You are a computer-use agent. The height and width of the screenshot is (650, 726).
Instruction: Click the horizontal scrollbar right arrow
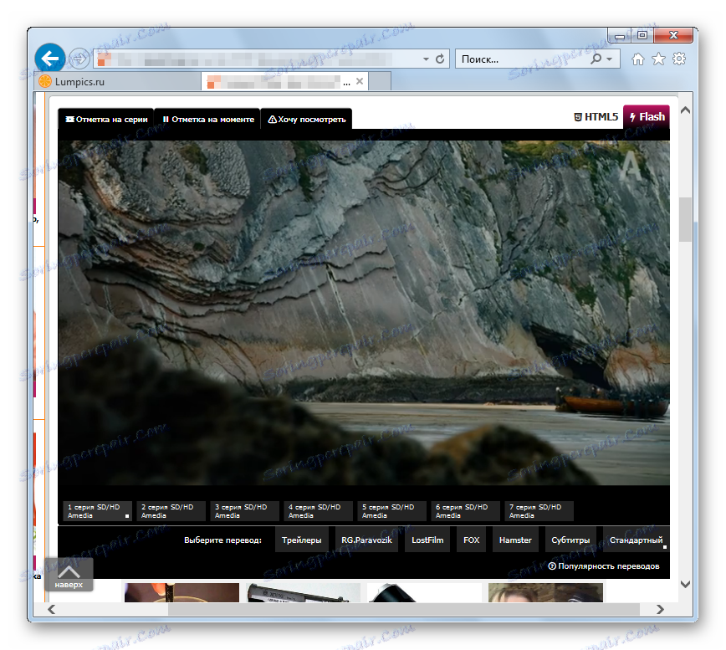[x=660, y=609]
